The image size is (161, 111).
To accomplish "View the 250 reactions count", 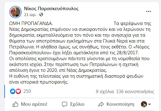I will click(x=27, y=91).
